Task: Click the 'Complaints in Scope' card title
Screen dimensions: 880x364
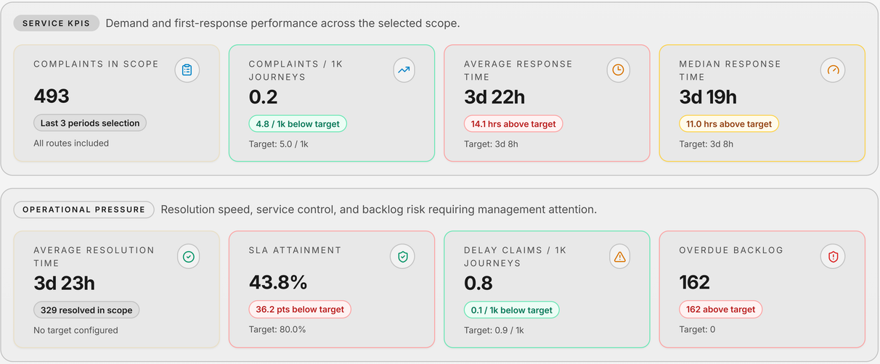Action: click(x=96, y=64)
